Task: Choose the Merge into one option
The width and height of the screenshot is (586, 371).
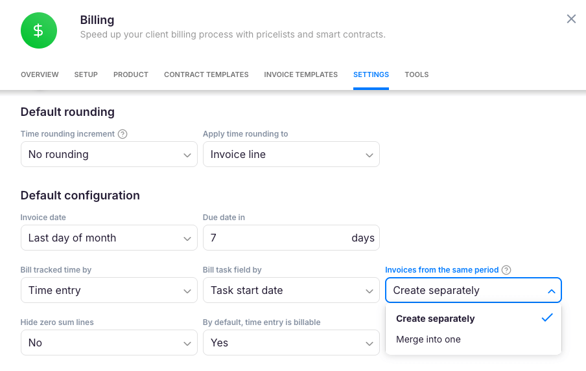Action: click(428, 340)
